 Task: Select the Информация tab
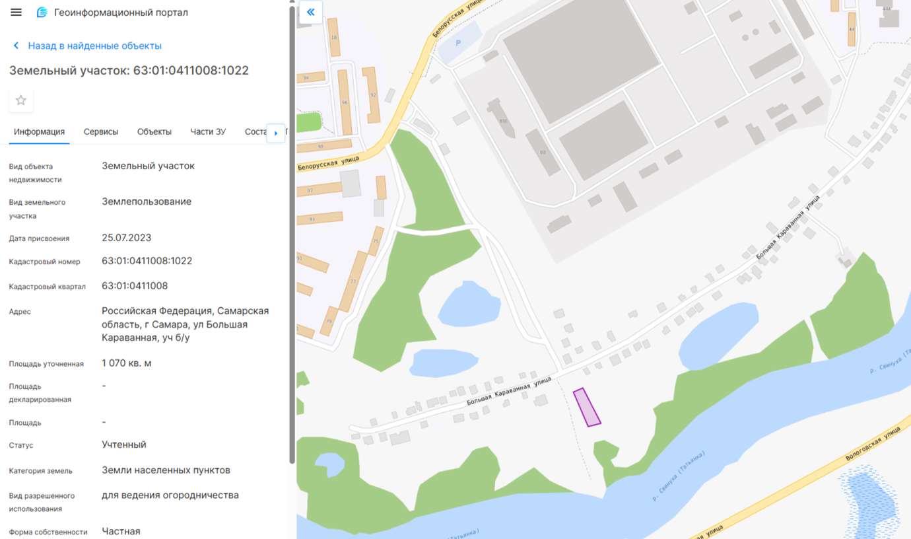click(x=40, y=131)
